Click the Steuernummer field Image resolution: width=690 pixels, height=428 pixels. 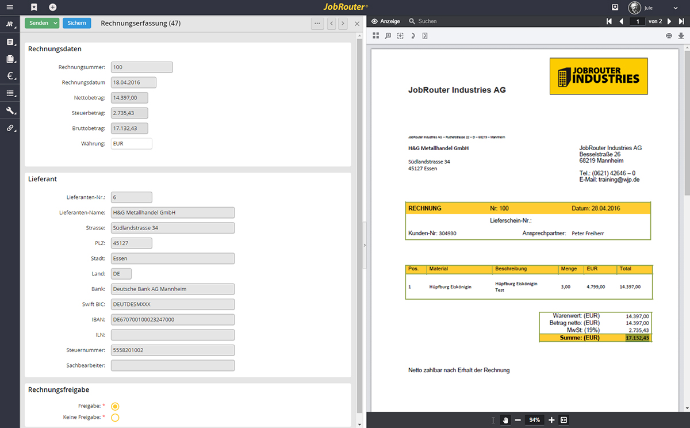click(x=172, y=350)
